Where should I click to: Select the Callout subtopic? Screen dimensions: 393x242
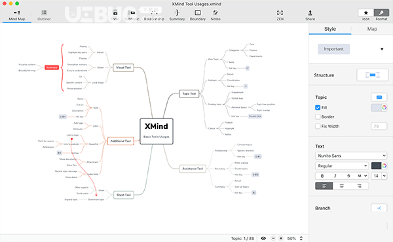[212, 128]
